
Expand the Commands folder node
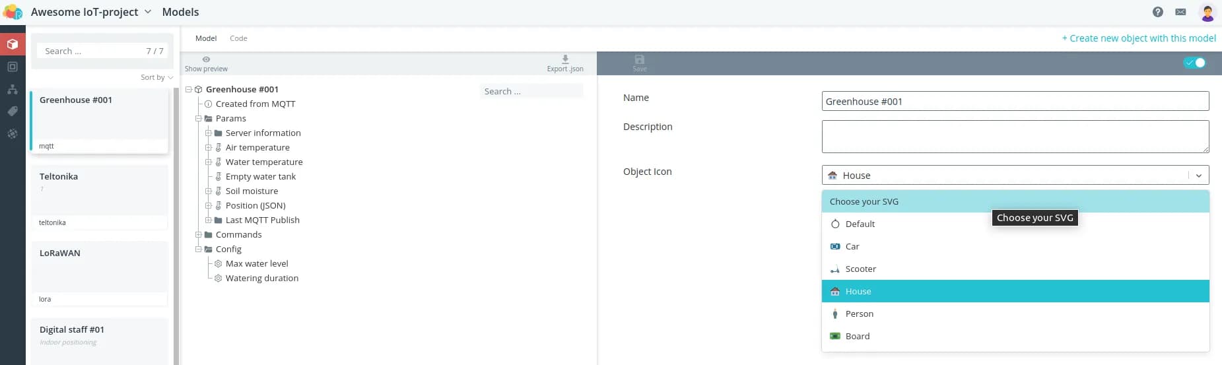click(x=198, y=234)
